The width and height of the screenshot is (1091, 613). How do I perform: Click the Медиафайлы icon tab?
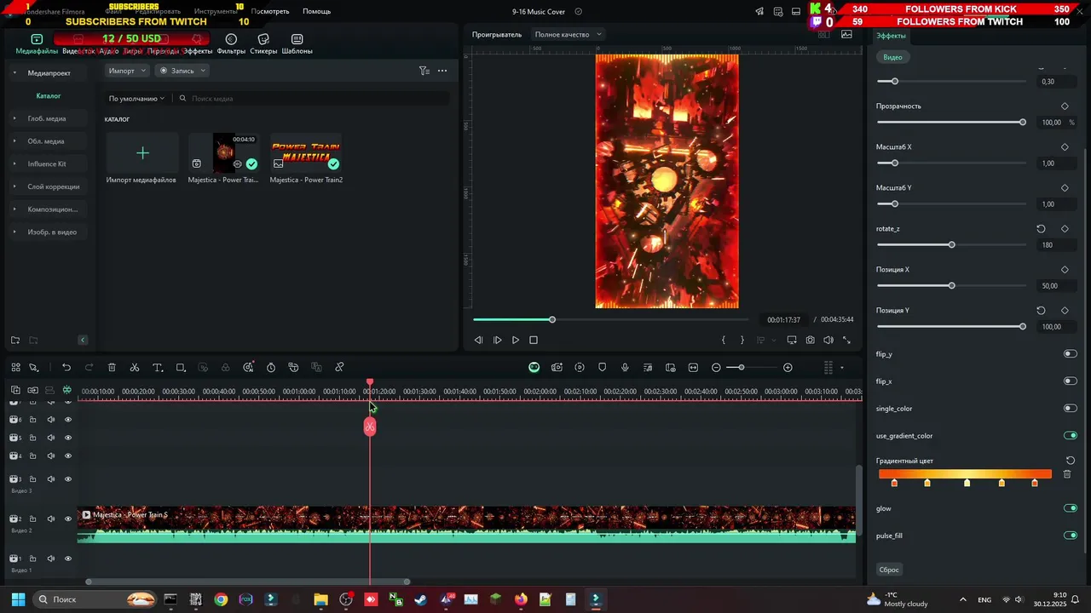coord(37,44)
